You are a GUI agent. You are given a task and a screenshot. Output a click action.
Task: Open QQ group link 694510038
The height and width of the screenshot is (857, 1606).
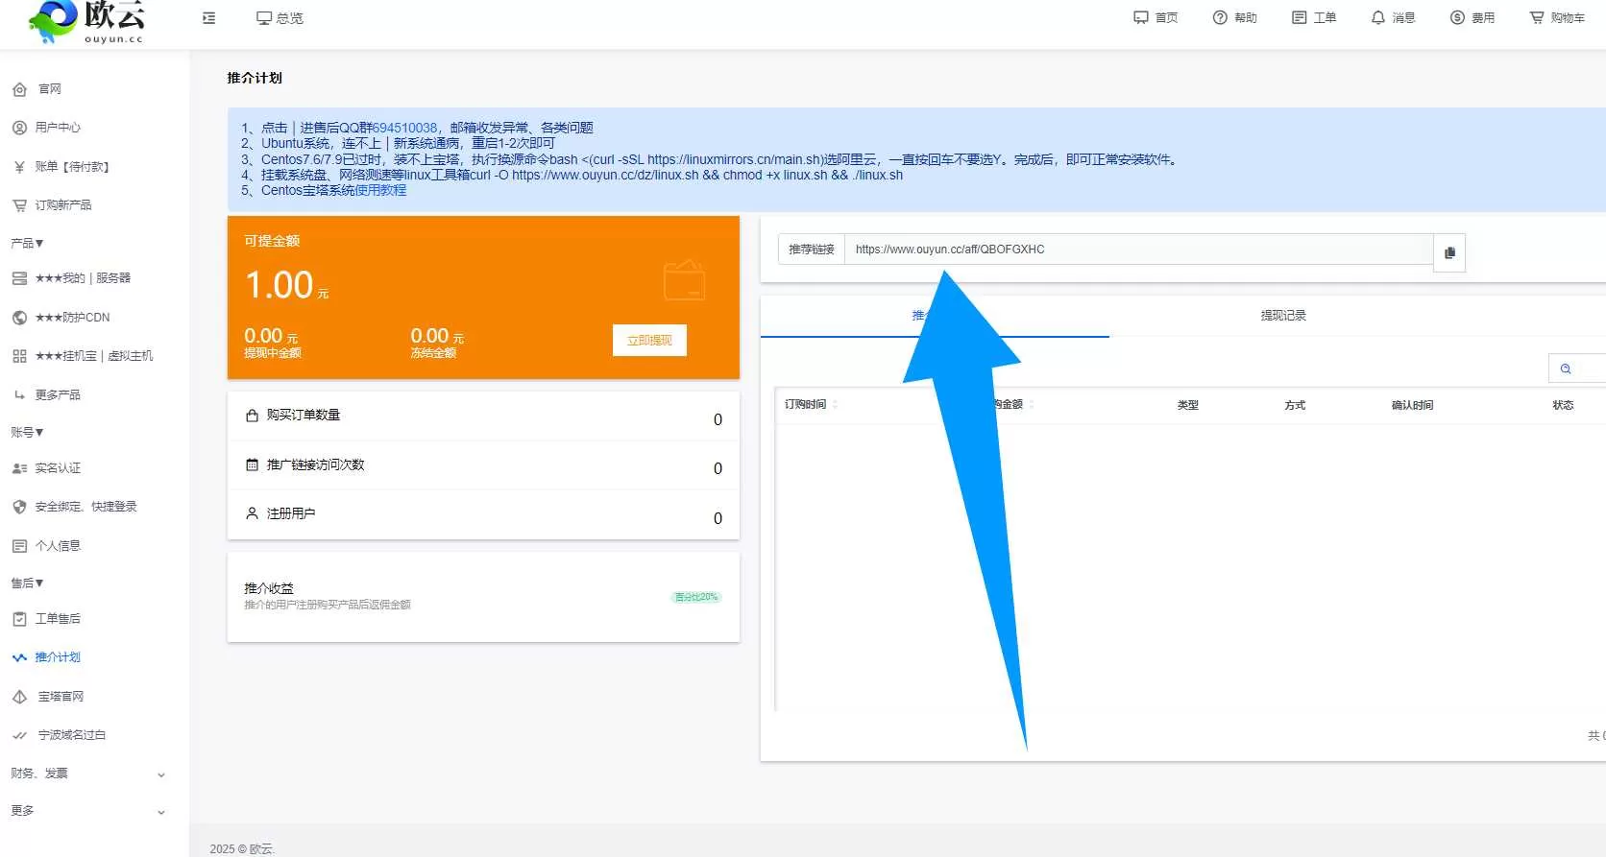404,128
